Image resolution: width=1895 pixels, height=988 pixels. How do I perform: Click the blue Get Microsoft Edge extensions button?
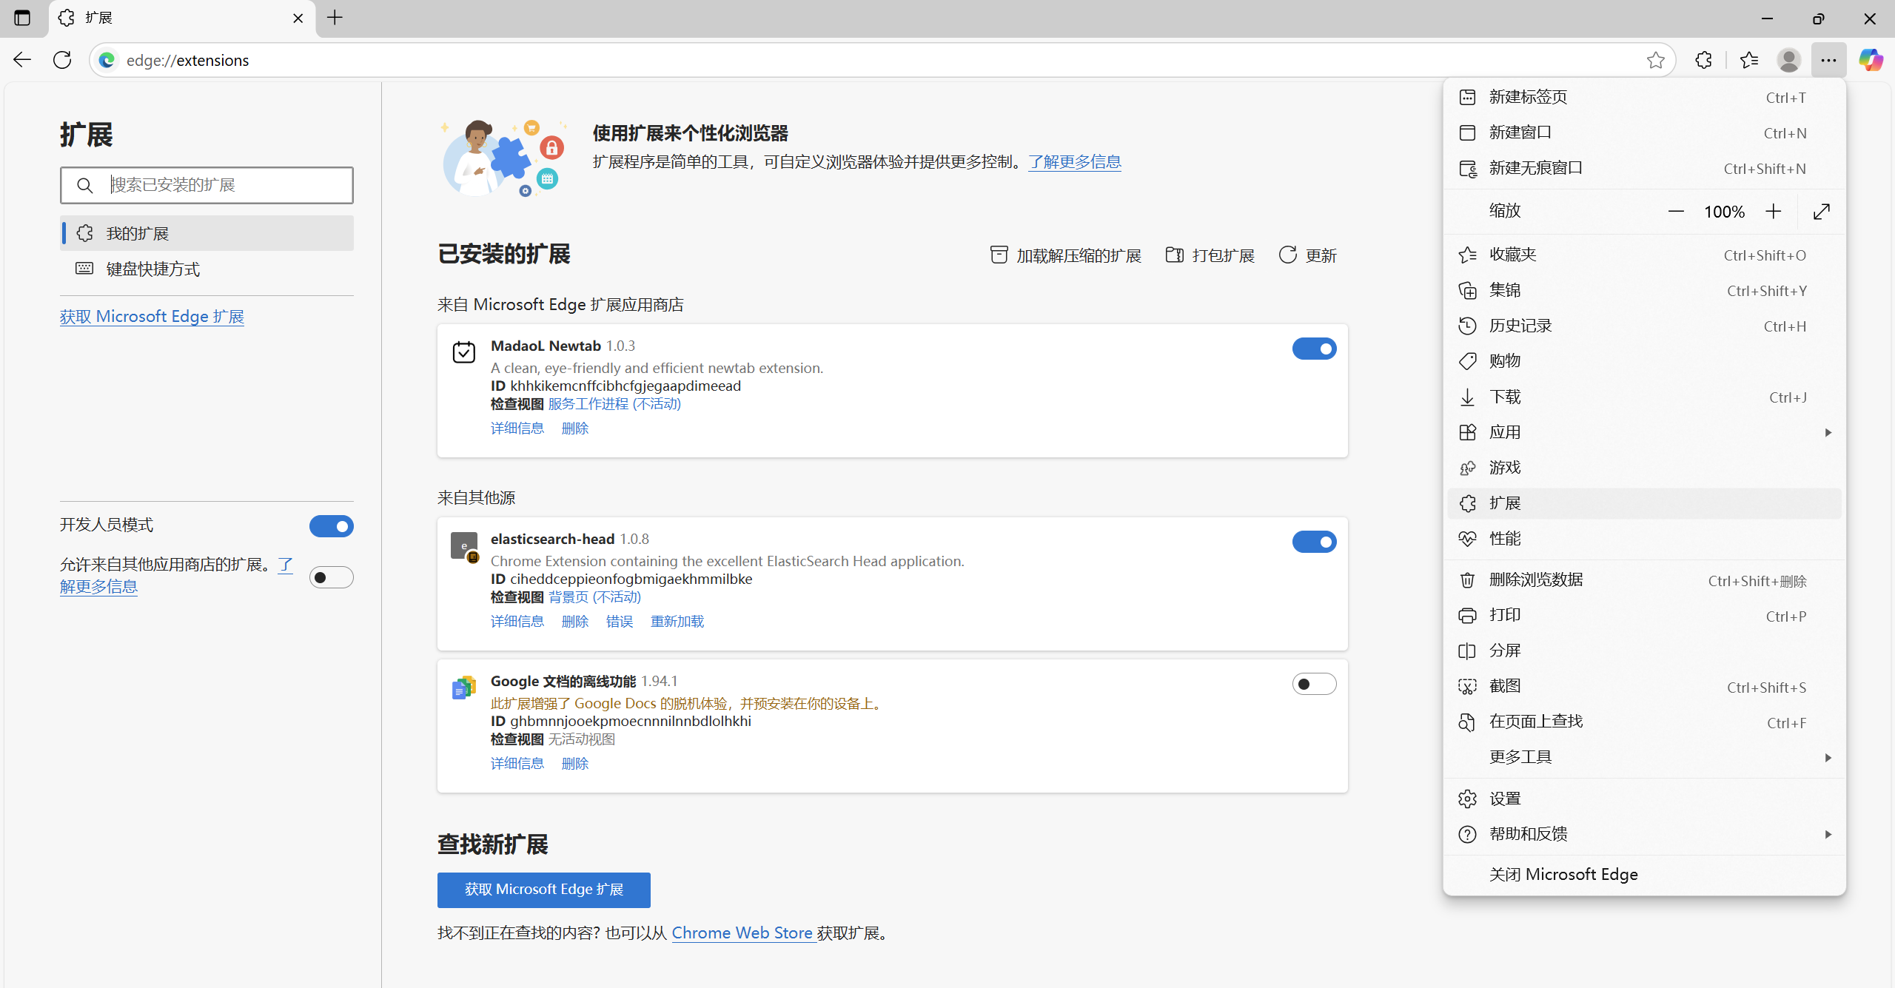543,890
